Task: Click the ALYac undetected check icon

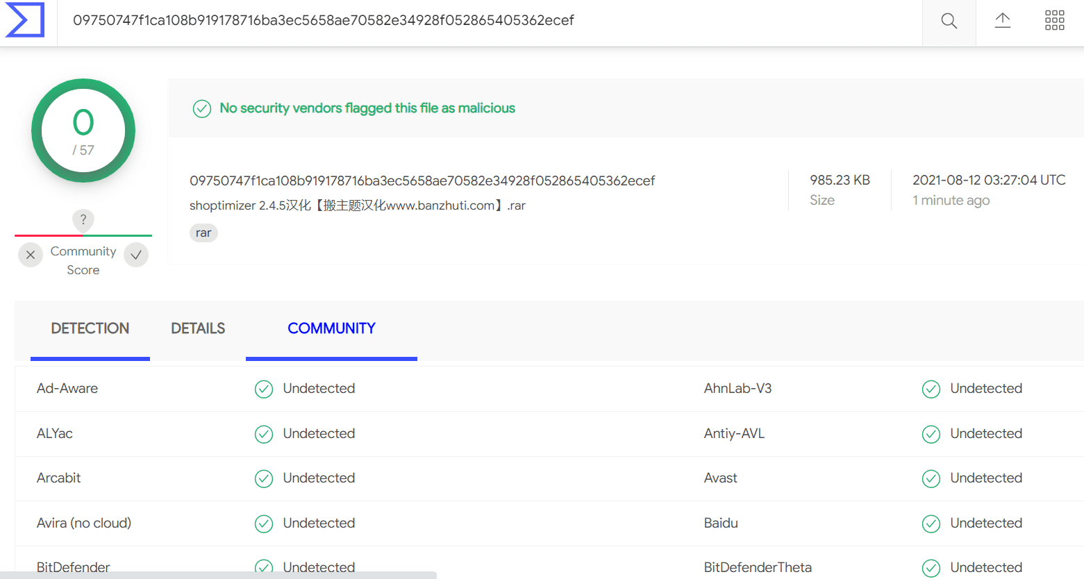Action: (x=264, y=434)
